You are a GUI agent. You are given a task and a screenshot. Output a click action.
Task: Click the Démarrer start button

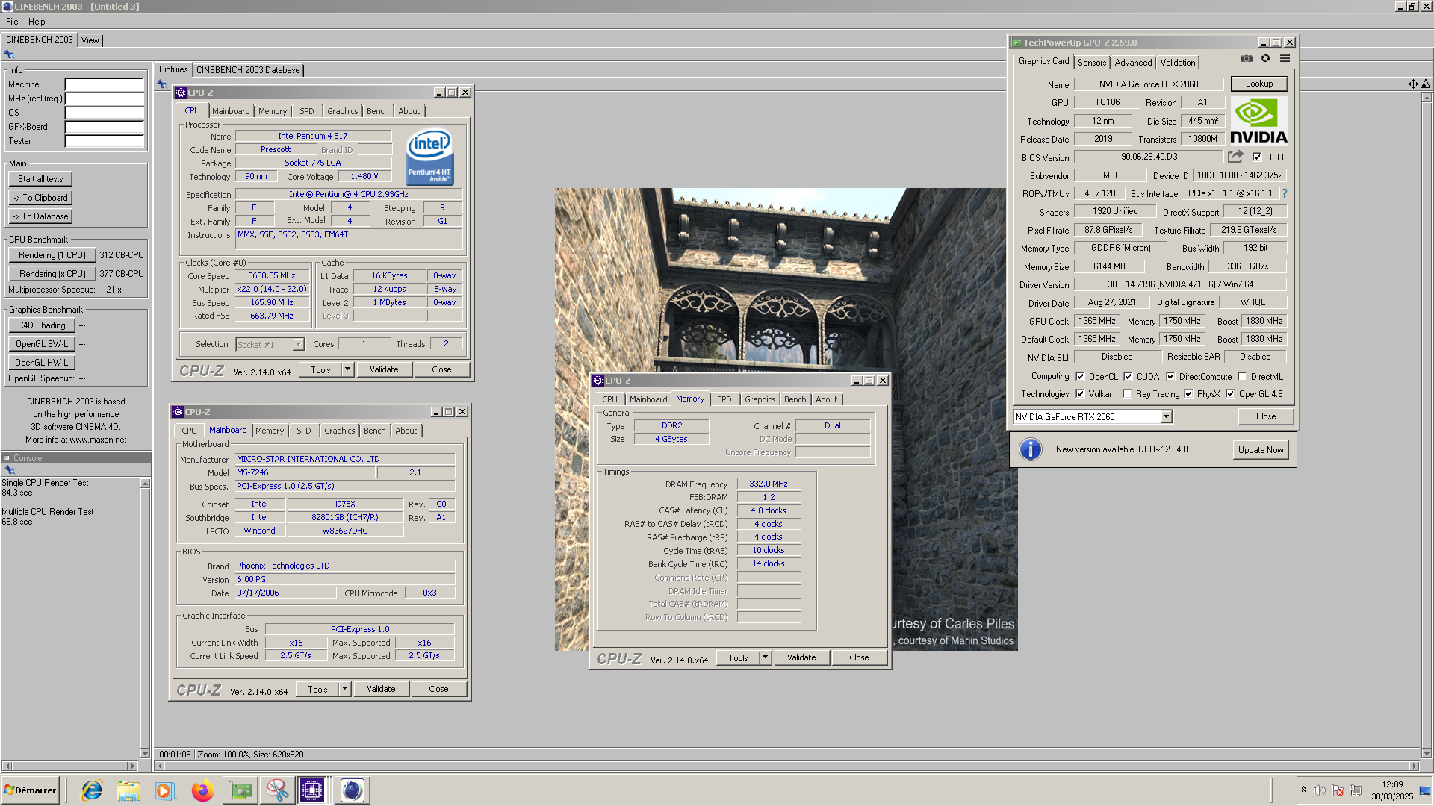tap(30, 790)
